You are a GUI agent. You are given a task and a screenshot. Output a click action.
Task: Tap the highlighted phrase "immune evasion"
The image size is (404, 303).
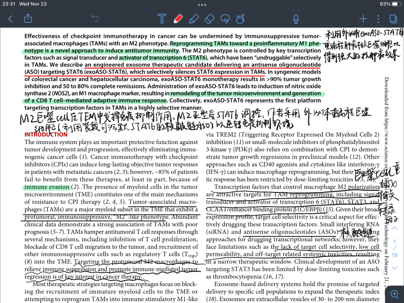point(47,187)
